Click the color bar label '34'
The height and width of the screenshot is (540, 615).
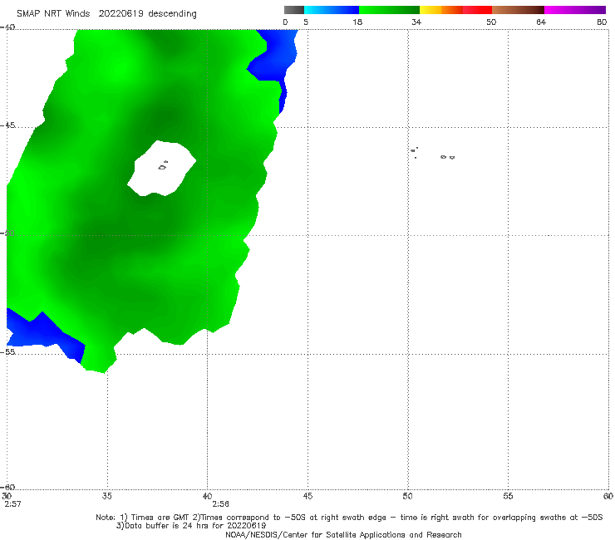[416, 22]
